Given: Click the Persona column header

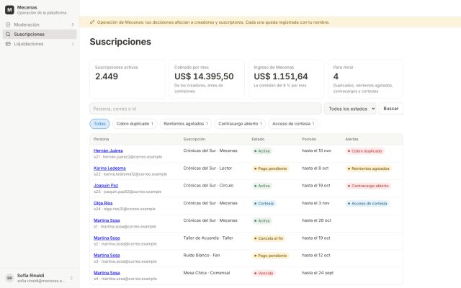Looking at the screenshot, I should (101, 139).
